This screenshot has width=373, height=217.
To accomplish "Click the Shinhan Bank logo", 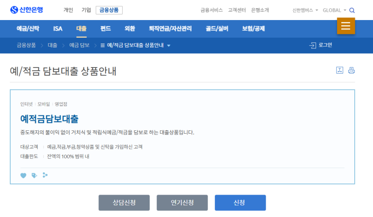I will 27,10.
